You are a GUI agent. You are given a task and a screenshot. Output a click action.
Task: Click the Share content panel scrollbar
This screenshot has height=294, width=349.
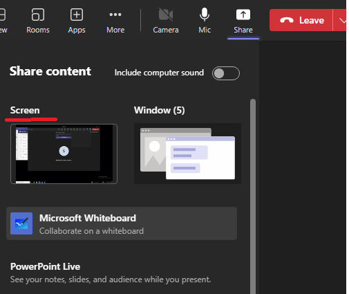(253, 196)
